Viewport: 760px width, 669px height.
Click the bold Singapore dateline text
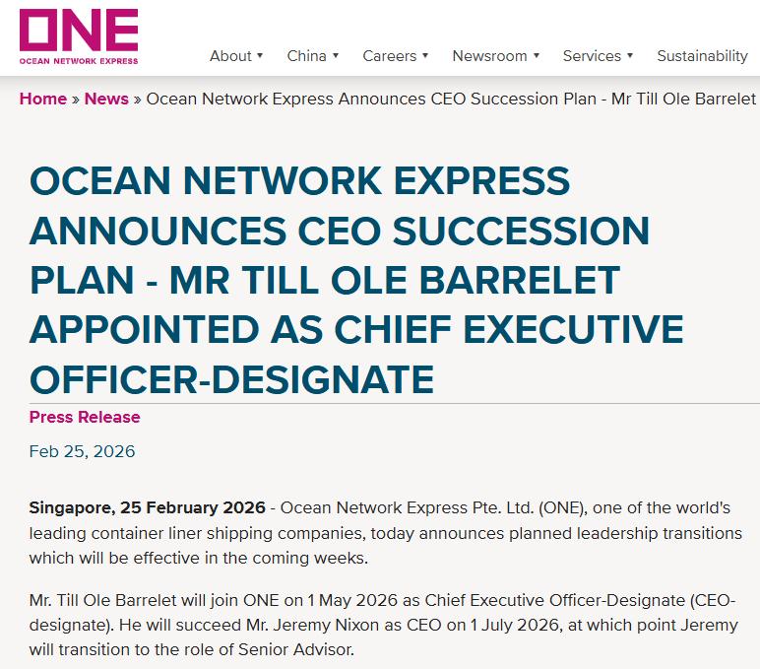pyautogui.click(x=147, y=508)
